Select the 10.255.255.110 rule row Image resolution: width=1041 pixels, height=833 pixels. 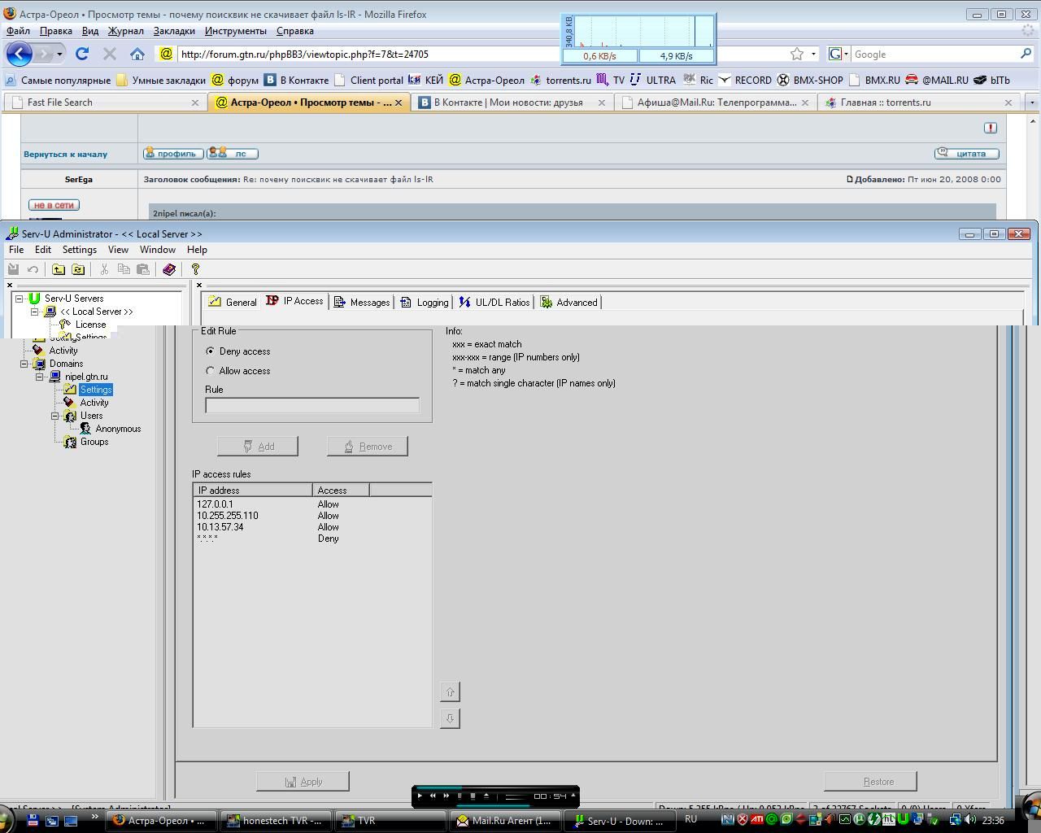[x=312, y=516]
